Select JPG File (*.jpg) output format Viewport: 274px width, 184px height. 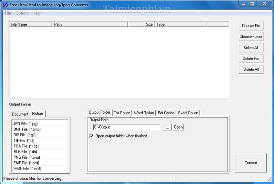click(x=40, y=123)
